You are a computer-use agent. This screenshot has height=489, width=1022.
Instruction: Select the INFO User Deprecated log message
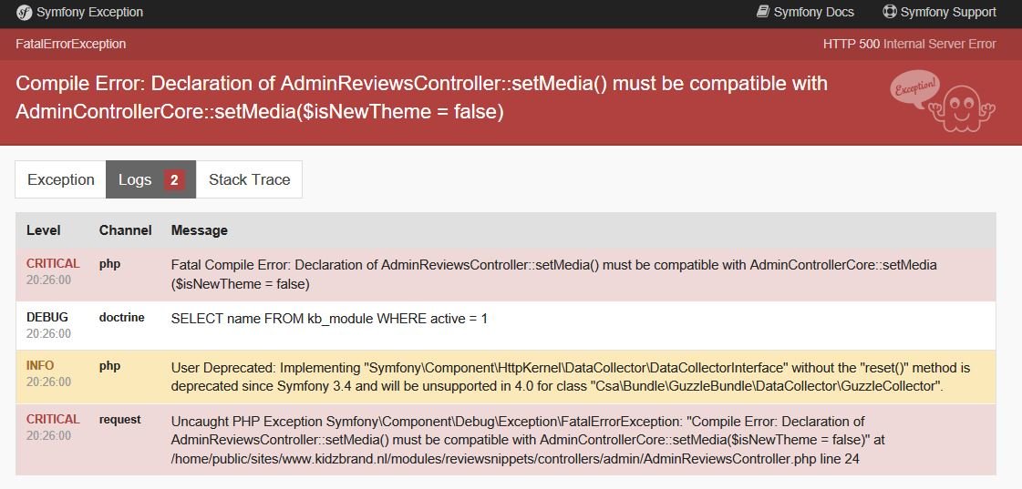[570, 376]
